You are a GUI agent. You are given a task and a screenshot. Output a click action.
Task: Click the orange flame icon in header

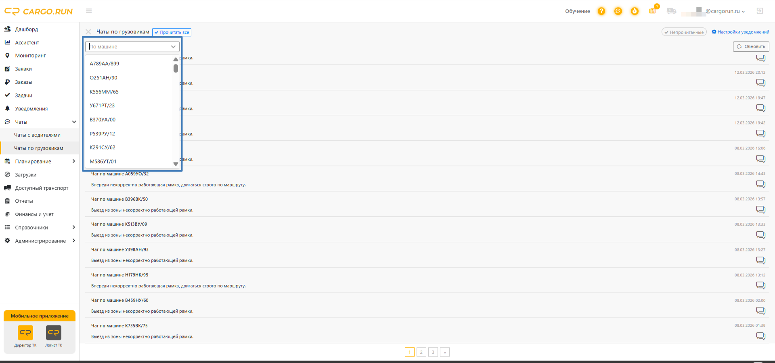tap(635, 11)
